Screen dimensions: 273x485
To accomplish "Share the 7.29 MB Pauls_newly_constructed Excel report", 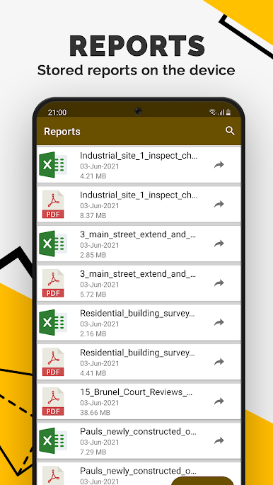I will pyautogui.click(x=219, y=441).
